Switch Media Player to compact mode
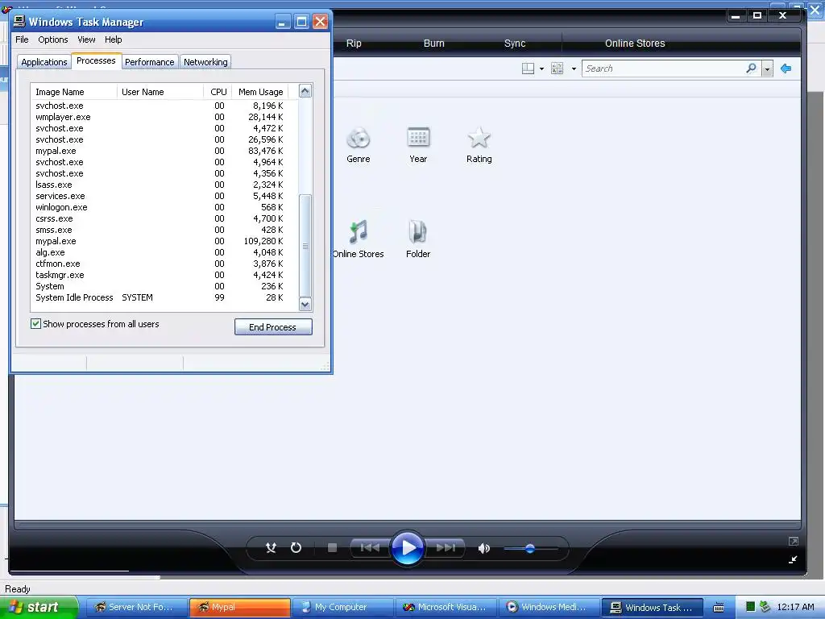 point(793,559)
